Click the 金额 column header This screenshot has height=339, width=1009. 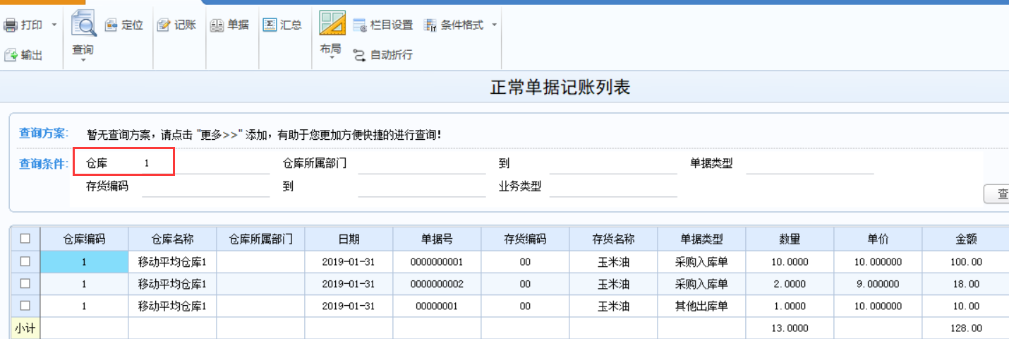(x=966, y=239)
